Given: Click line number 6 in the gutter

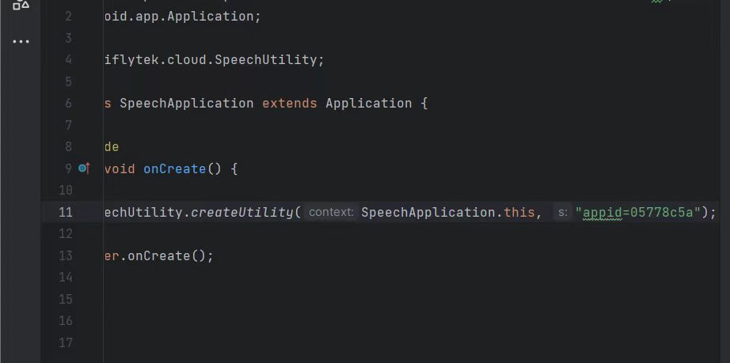Looking at the screenshot, I should coord(68,103).
